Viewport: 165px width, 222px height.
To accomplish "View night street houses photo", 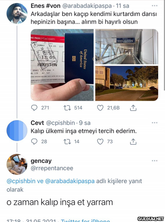I will click(127, 83).
